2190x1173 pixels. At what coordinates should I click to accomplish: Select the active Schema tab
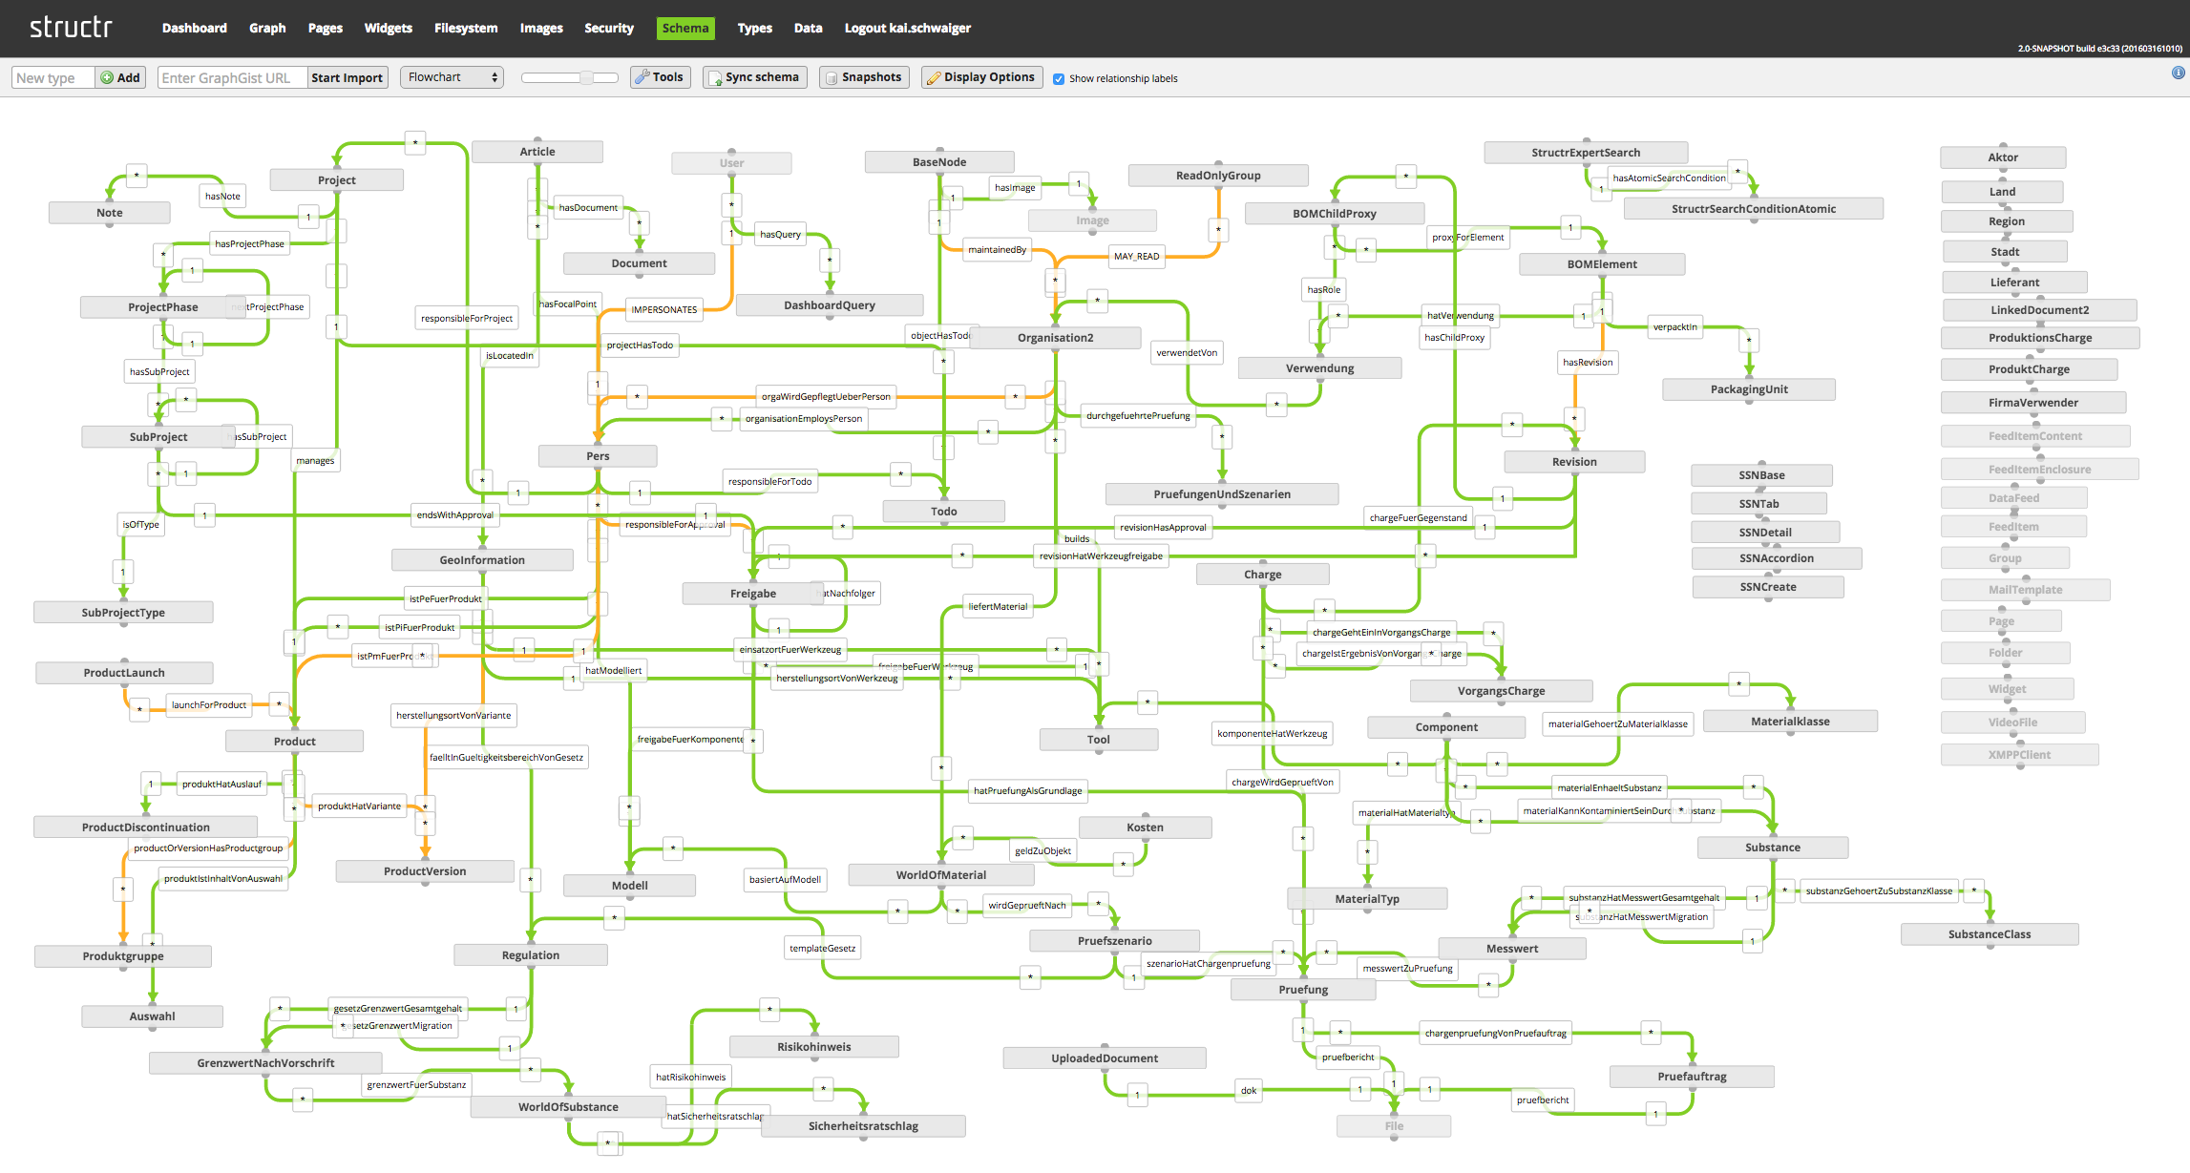tap(685, 28)
